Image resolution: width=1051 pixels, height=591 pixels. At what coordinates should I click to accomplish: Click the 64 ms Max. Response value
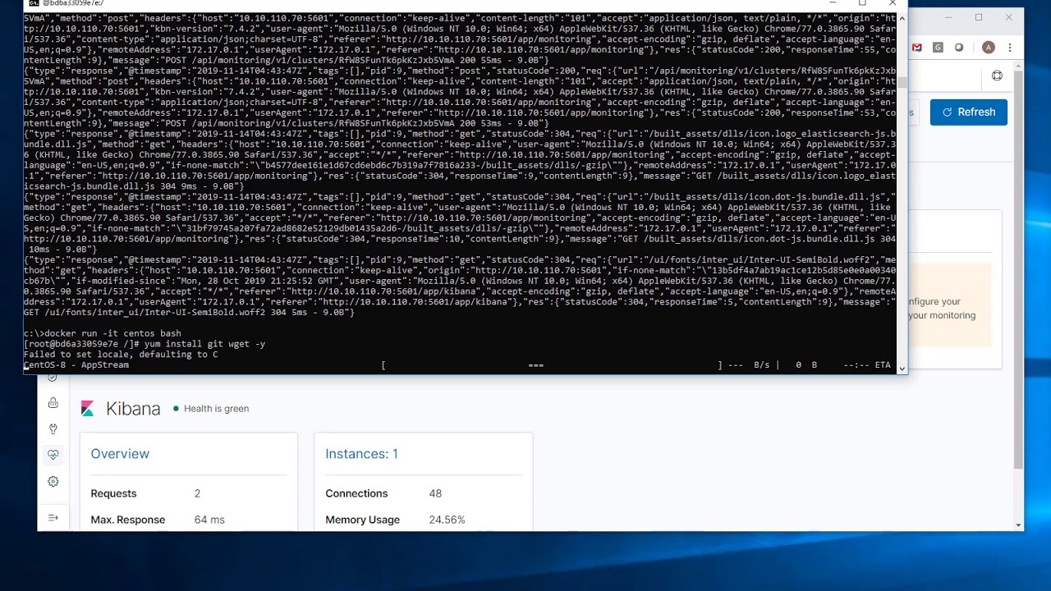pyautogui.click(x=209, y=520)
